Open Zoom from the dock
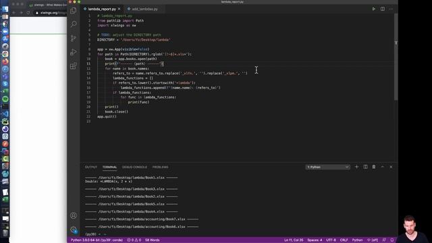The image size is (432, 243). pyautogui.click(x=5, y=32)
